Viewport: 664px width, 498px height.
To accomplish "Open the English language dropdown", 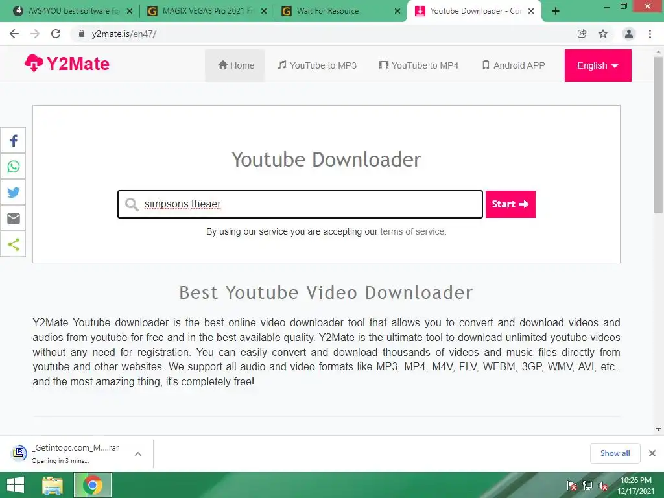I will 597,65.
